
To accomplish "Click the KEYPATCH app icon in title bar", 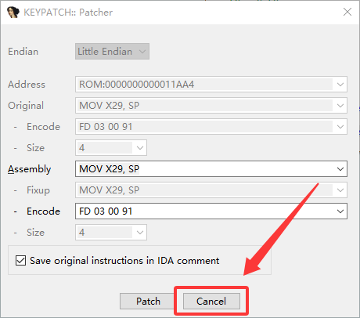I will [13, 13].
